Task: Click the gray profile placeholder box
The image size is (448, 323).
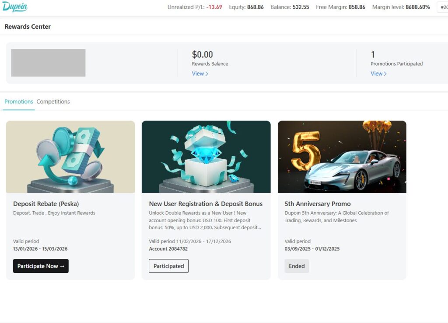Action: (48, 63)
